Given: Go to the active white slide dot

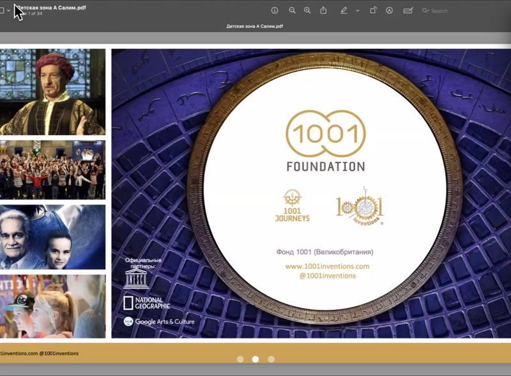Looking at the screenshot, I should point(256,359).
